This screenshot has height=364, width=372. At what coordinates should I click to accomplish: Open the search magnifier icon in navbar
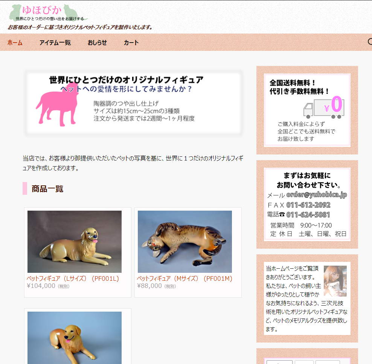[370, 41]
